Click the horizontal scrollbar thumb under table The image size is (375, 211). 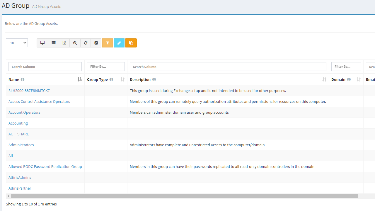click(185, 196)
